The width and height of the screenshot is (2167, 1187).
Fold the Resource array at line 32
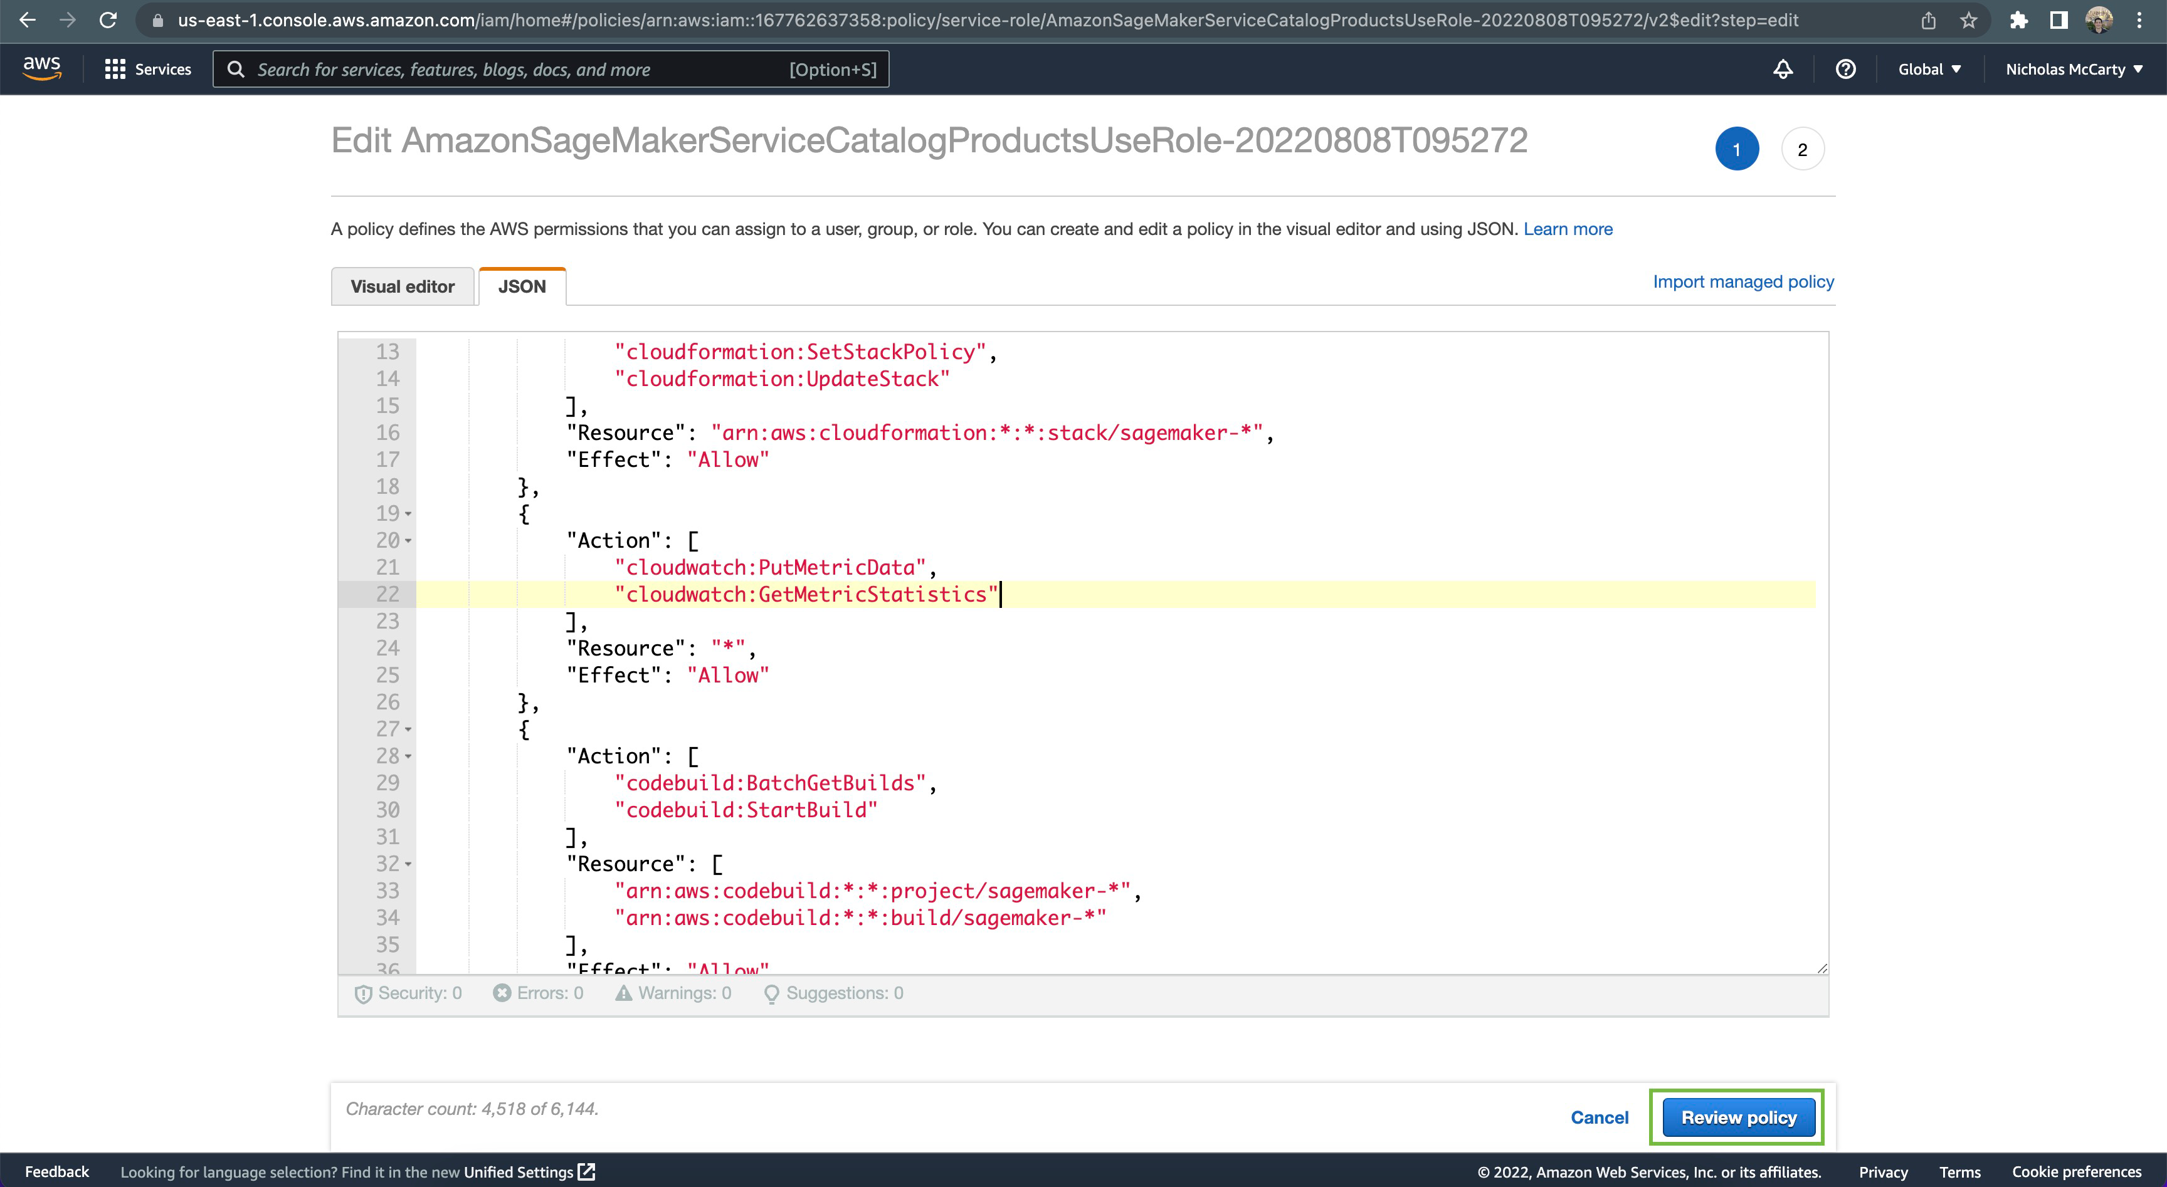[408, 864]
